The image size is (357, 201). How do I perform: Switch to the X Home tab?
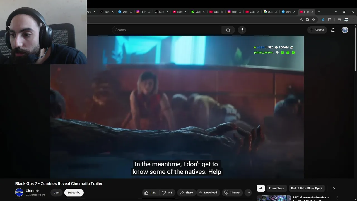(107, 12)
